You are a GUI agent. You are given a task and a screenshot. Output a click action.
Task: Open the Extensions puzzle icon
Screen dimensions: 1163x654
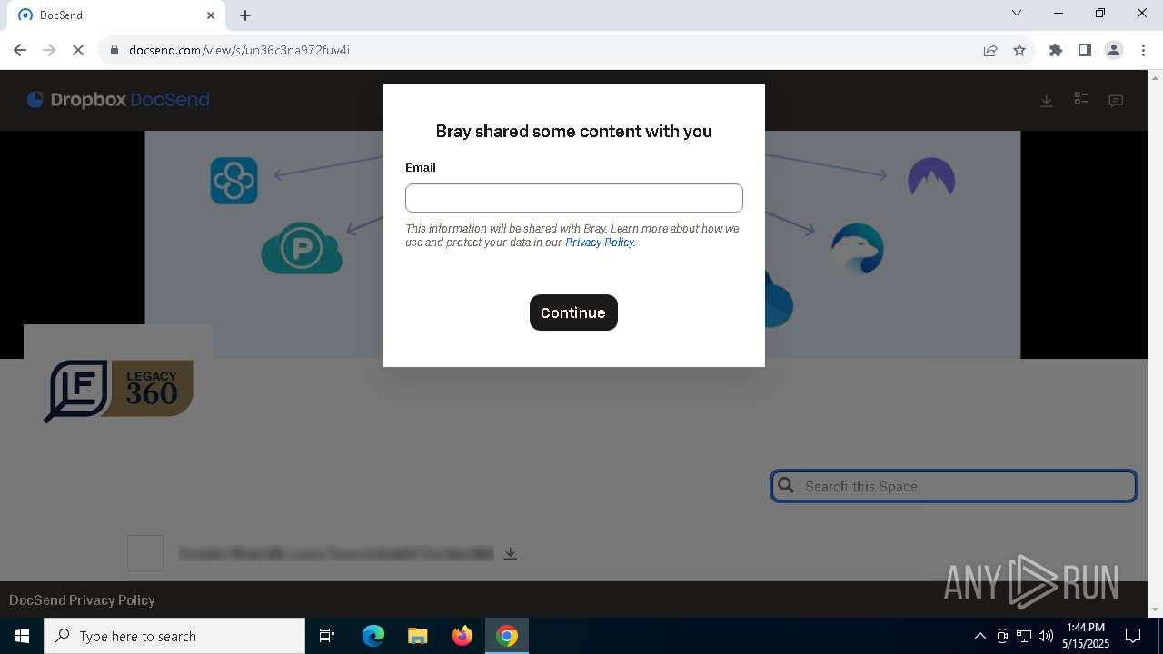point(1056,50)
